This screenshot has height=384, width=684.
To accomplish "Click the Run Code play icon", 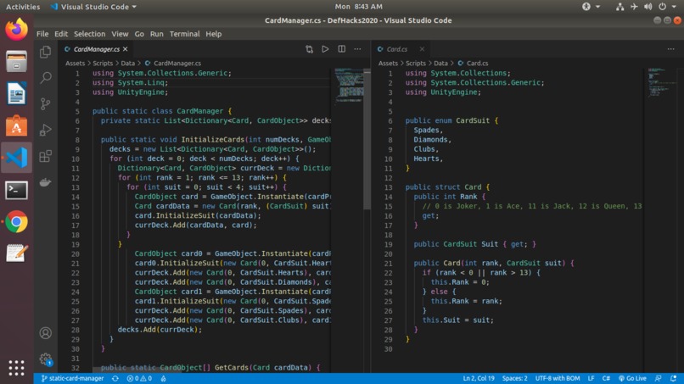I will tap(325, 49).
